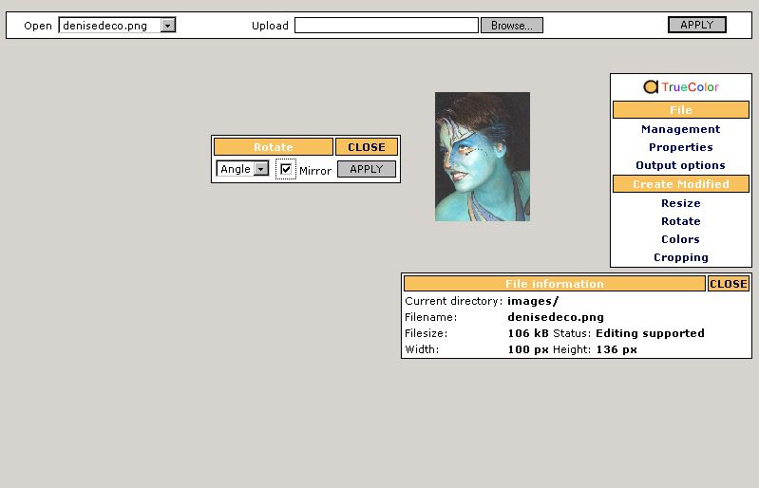Viewport: 759px width, 488px height.
Task: Open the Management menu item
Action: point(680,129)
